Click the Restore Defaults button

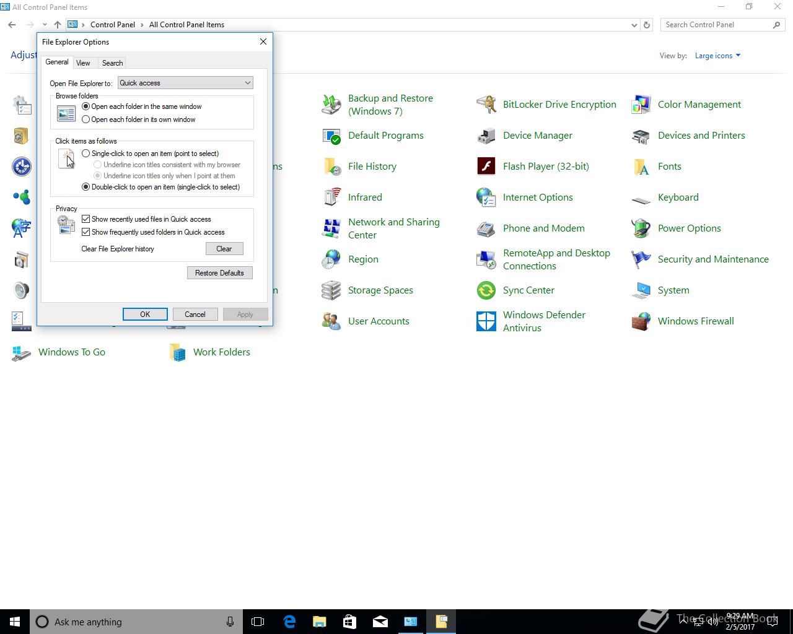(220, 273)
